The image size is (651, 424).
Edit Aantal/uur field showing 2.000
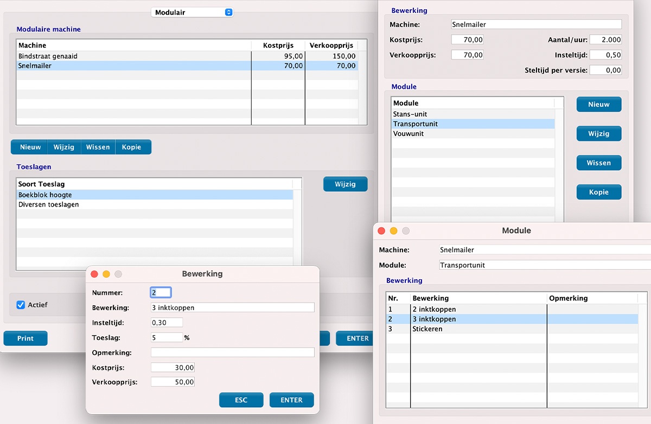click(606, 40)
